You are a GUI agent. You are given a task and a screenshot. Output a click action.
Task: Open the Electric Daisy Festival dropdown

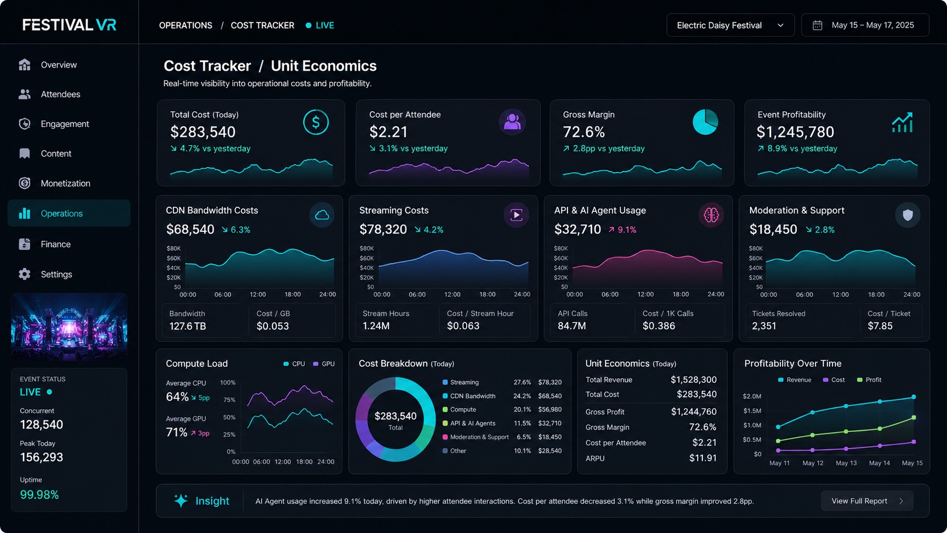[x=731, y=25]
